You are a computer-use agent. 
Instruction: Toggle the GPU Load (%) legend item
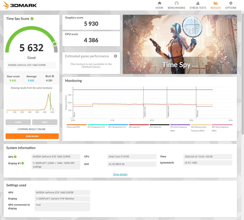click(x=135, y=127)
